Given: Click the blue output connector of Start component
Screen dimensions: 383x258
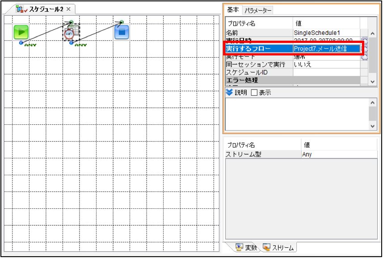Looking at the screenshot, I should [21, 43].
